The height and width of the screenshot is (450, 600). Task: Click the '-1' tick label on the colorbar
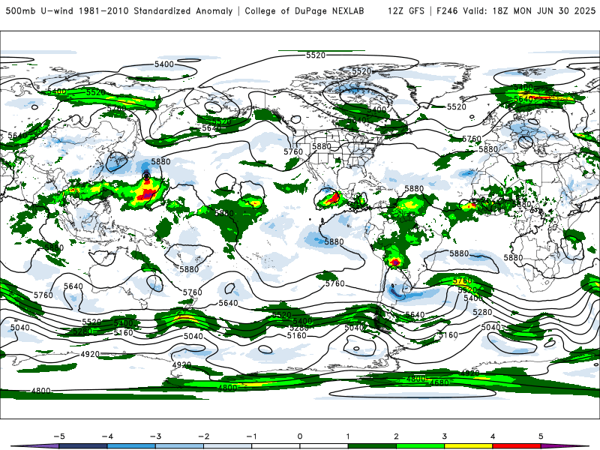point(251,436)
